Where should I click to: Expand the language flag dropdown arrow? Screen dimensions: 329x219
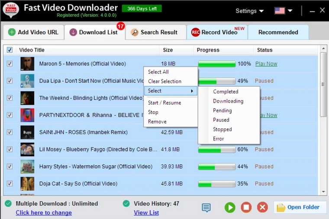click(290, 10)
